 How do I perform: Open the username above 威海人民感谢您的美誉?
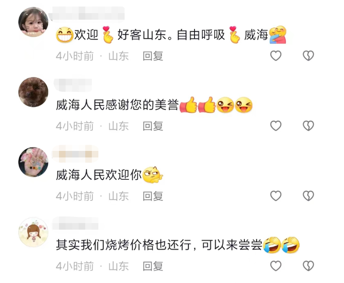pyautogui.click(x=73, y=84)
